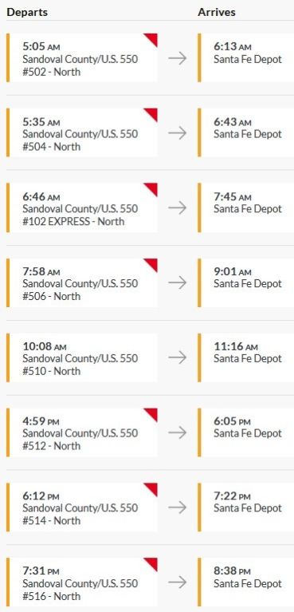Click the 8:38 PM Santa Fe Depot arrival
Image resolution: width=294 pixels, height=612 pixels.
(x=245, y=582)
